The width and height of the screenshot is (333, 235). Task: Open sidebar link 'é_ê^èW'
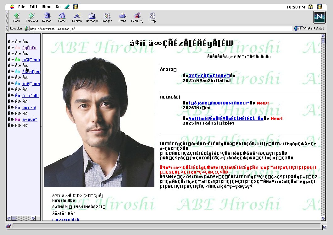31,96
